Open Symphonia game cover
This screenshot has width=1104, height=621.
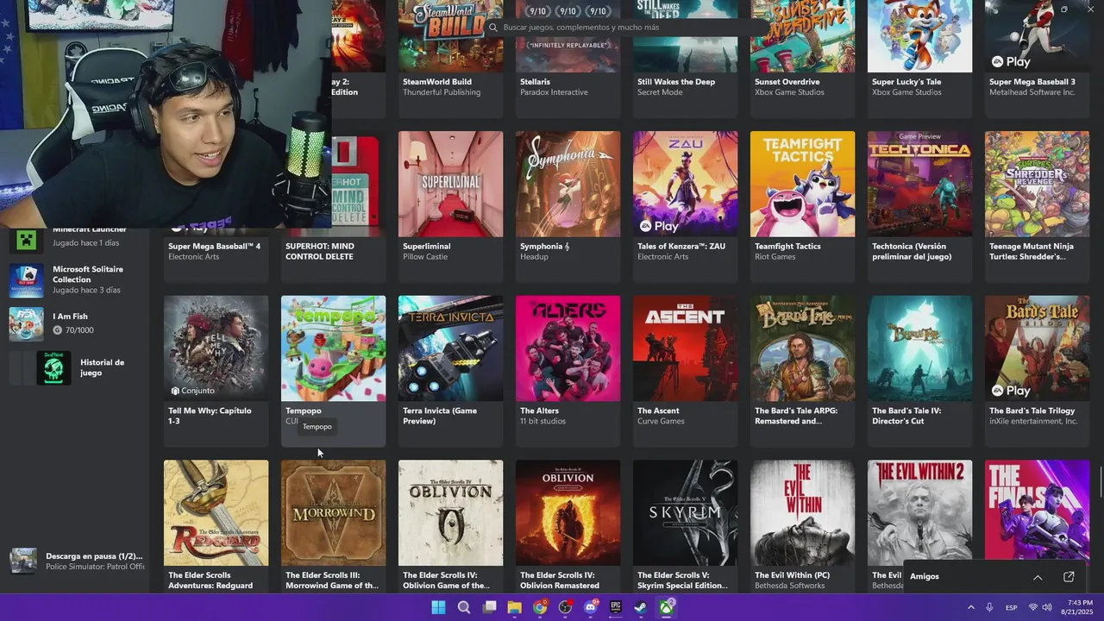pyautogui.click(x=568, y=184)
